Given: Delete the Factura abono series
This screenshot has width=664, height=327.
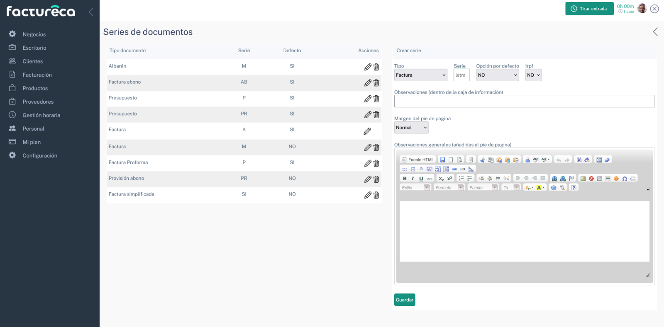Looking at the screenshot, I should pos(376,83).
